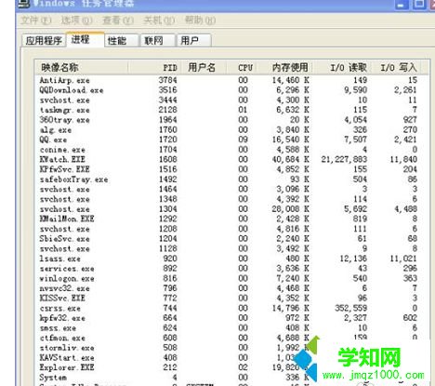Open the 查看(V) menu
This screenshot has height=386, width=435.
118,20
